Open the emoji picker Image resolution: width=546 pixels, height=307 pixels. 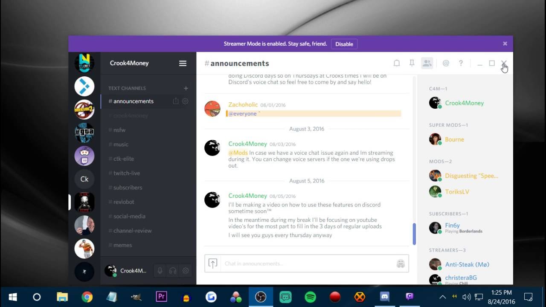[x=401, y=264]
